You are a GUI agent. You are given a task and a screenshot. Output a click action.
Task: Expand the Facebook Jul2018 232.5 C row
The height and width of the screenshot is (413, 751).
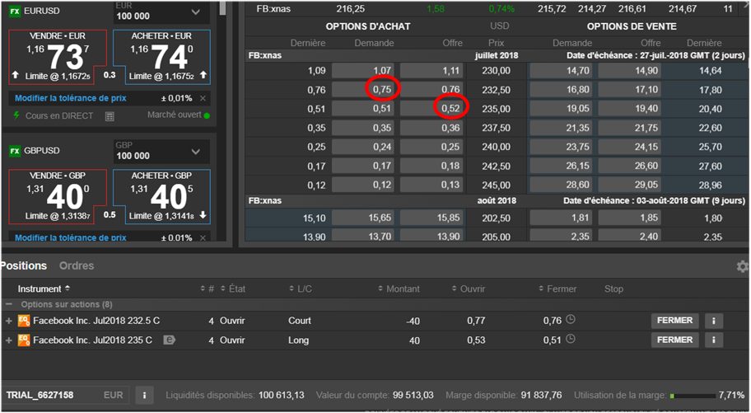(8, 321)
